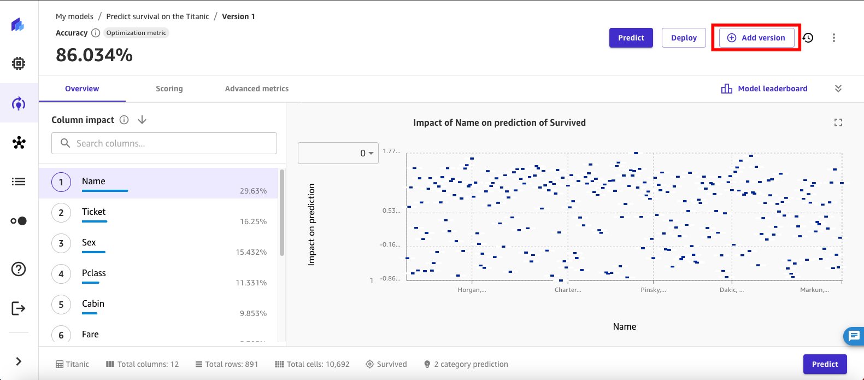Click the Titanic dataset name in the footer
The image size is (864, 380).
click(72, 364)
